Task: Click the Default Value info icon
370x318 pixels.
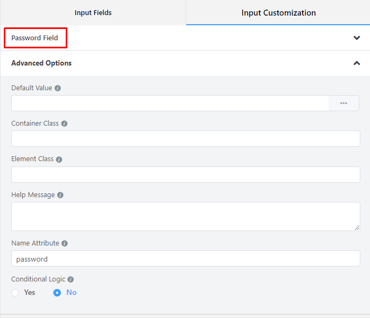Action: click(x=58, y=88)
